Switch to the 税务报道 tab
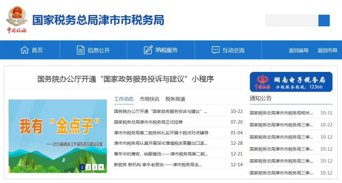The width and height of the screenshot is (342, 183). pos(175,99)
